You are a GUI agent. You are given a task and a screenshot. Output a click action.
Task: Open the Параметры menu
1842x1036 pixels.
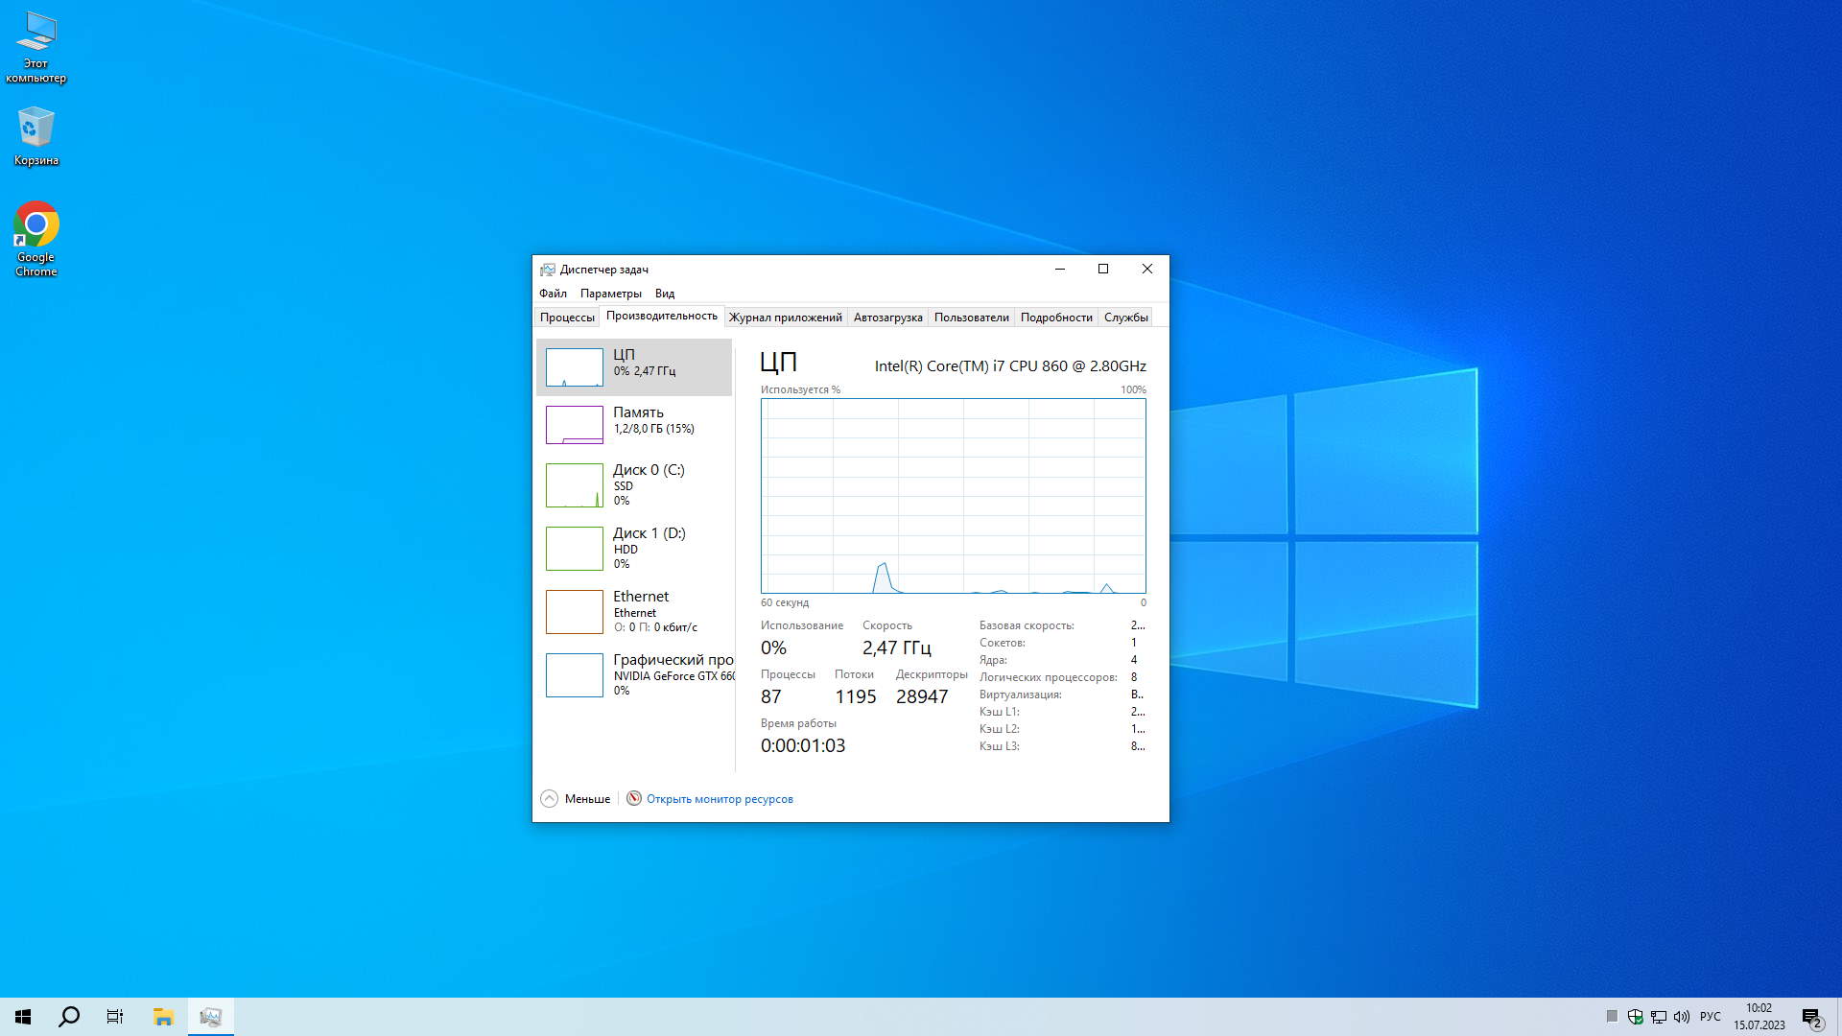click(x=610, y=294)
